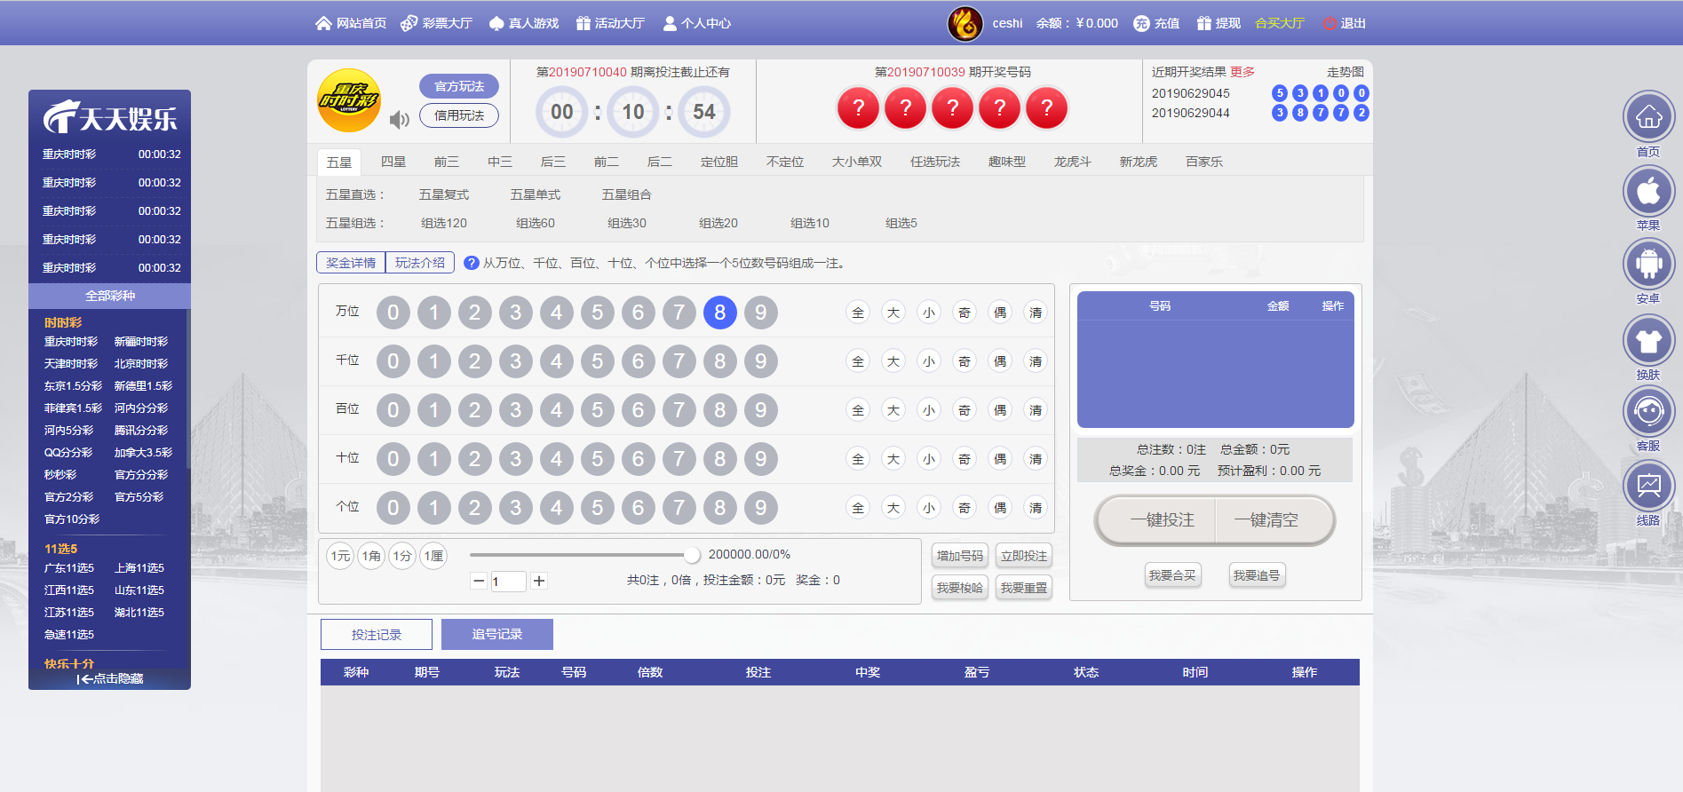This screenshot has height=792, width=1683.
Task: Open the 苹果 Apple download icon
Action: click(1648, 192)
